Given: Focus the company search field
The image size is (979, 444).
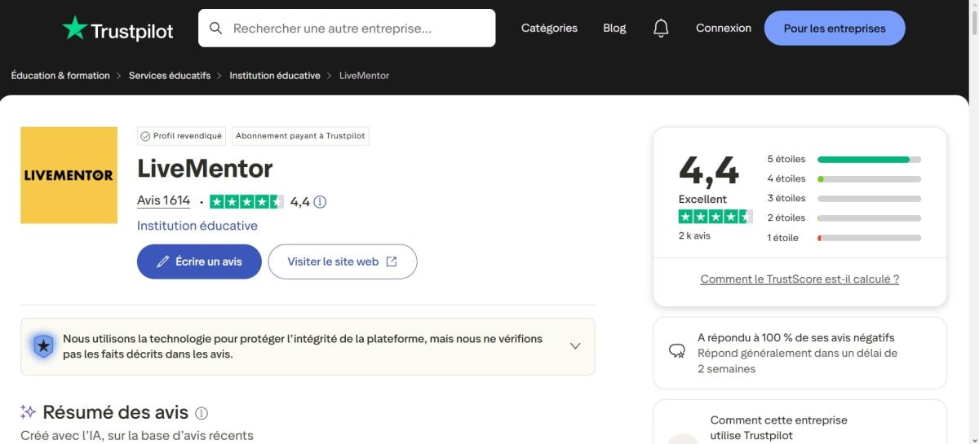Looking at the screenshot, I should (347, 29).
